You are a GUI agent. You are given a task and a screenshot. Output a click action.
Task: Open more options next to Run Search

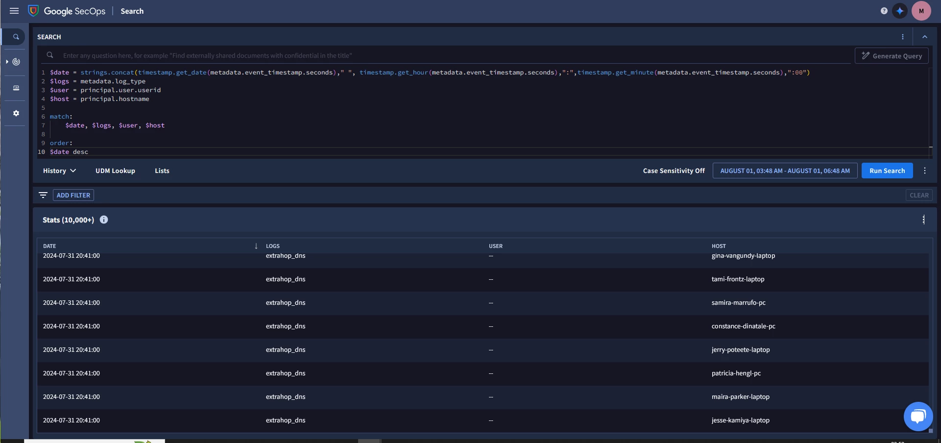tap(925, 171)
